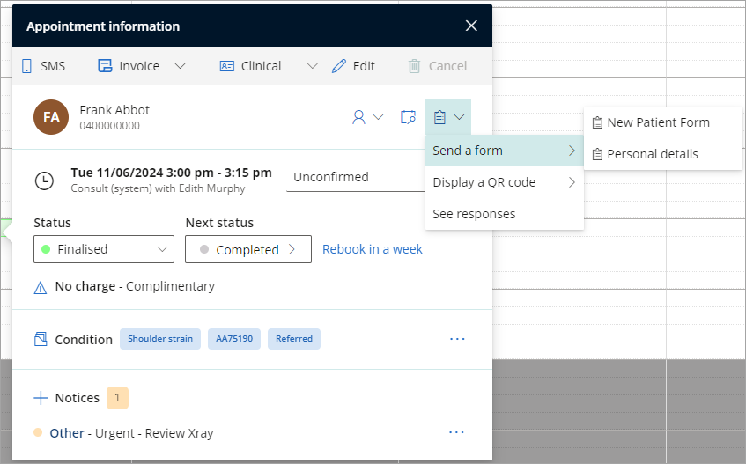The width and height of the screenshot is (746, 464).
Task: Click the phone number 0400000000
Action: 109,126
